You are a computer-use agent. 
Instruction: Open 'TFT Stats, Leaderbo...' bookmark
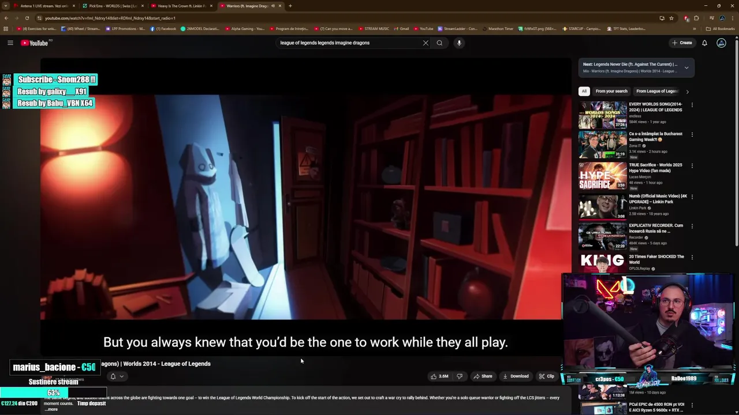[626, 29]
